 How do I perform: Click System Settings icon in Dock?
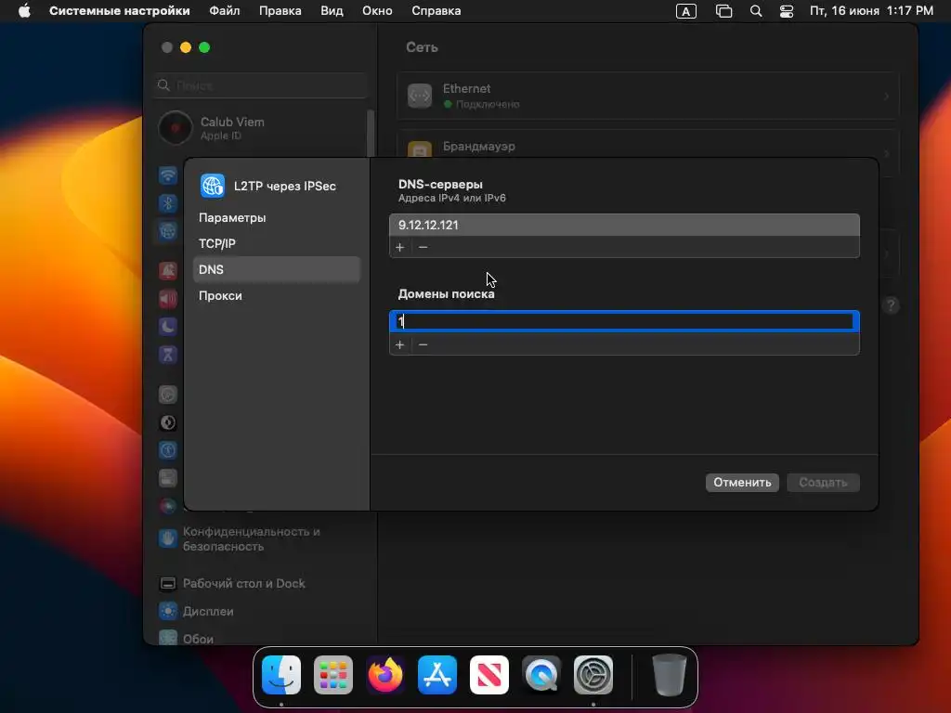tap(593, 675)
